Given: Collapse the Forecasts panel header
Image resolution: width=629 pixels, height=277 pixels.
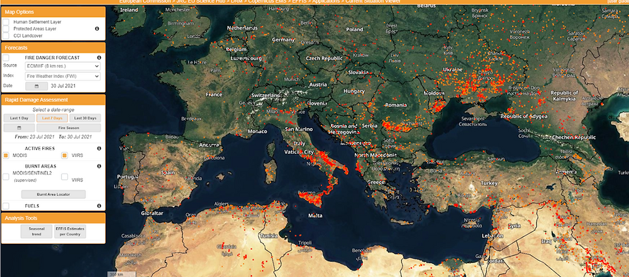Looking at the screenshot, I should point(53,48).
